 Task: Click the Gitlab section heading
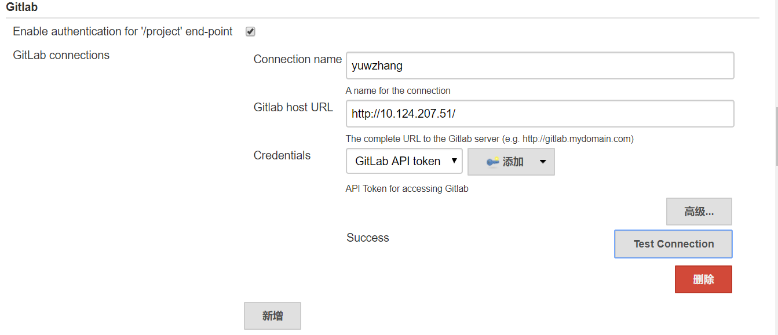coord(22,8)
